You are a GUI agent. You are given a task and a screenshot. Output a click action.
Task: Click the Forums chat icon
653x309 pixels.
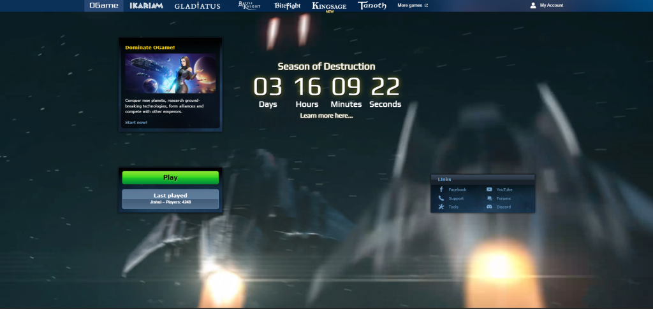pyautogui.click(x=489, y=198)
